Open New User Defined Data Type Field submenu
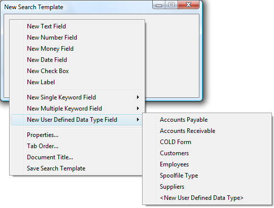274x208 pixels. (x=77, y=120)
